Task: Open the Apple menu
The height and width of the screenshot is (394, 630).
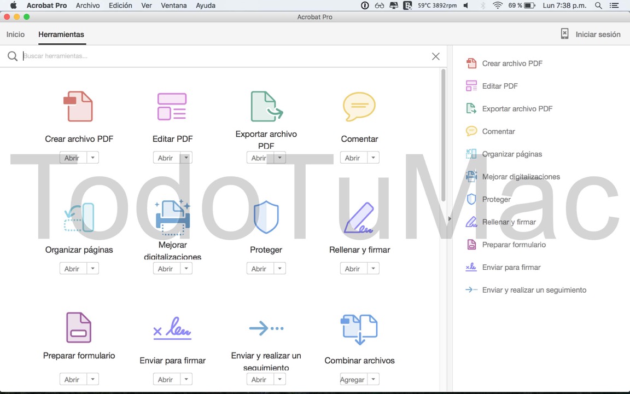Action: (13, 5)
